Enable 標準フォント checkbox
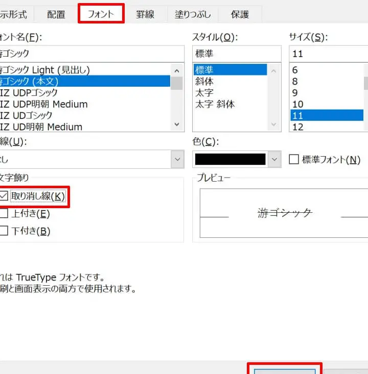Viewport: 368px width, 374px height. (294, 159)
